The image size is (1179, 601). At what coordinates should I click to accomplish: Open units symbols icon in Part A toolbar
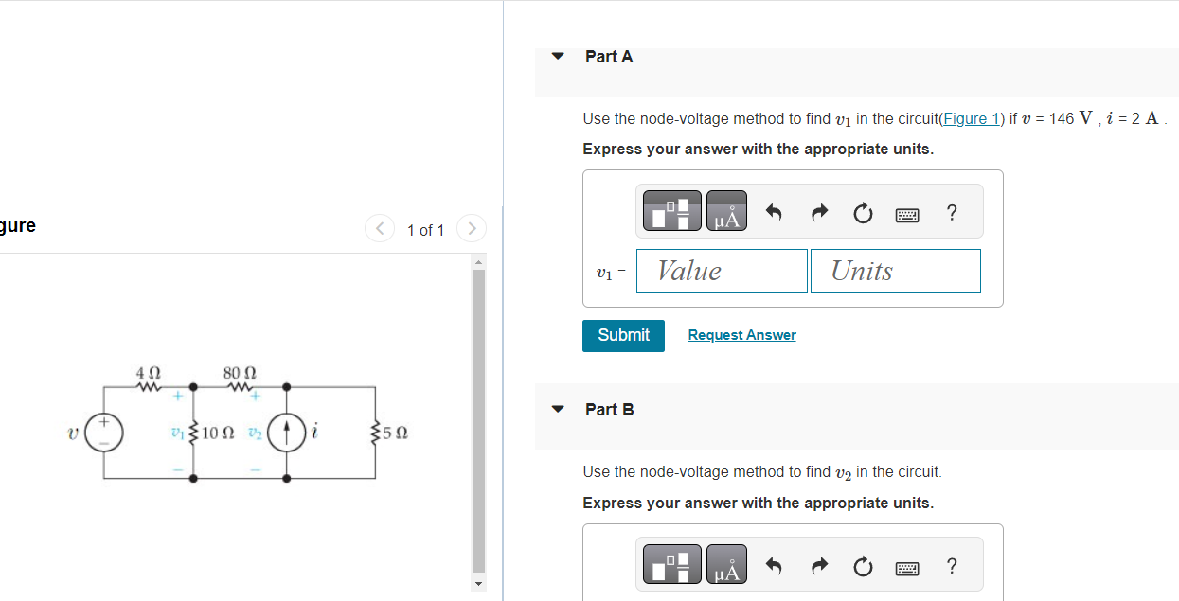click(726, 211)
